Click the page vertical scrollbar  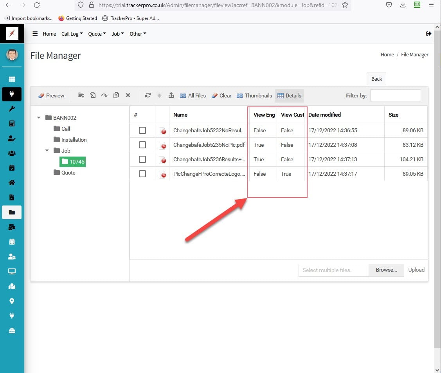pyautogui.click(x=437, y=196)
